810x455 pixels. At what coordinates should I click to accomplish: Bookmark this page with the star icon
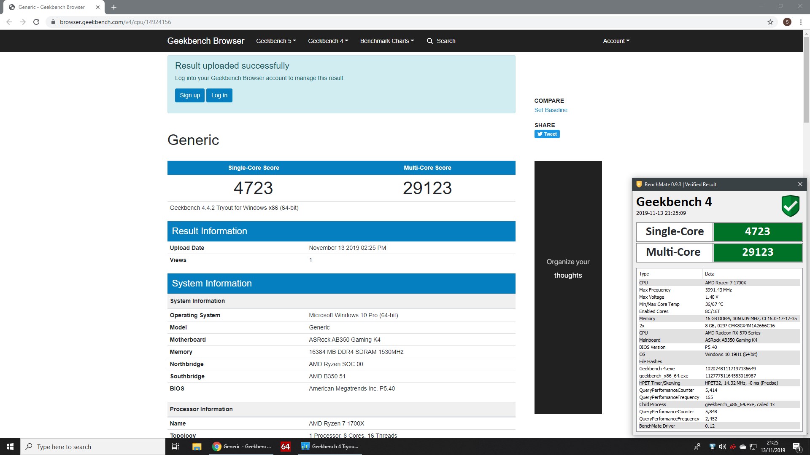point(770,22)
